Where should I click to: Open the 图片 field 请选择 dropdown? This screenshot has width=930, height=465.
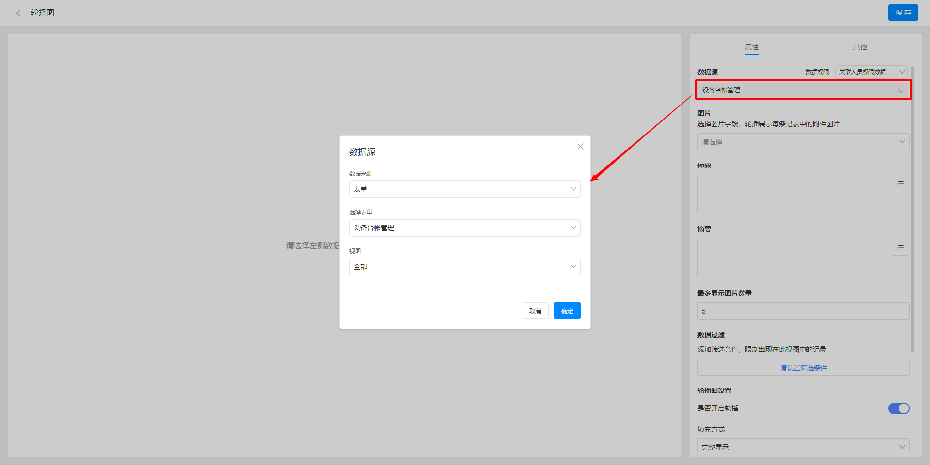[803, 142]
